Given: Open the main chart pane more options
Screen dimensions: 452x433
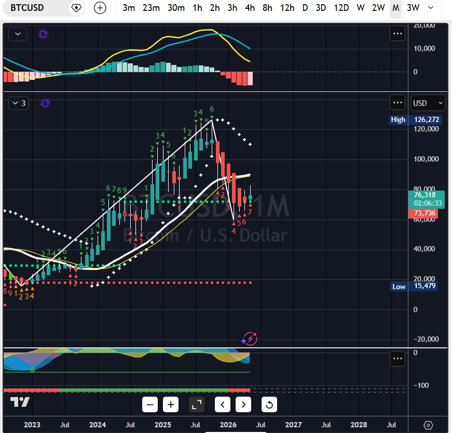Looking at the screenshot, I should click(398, 102).
